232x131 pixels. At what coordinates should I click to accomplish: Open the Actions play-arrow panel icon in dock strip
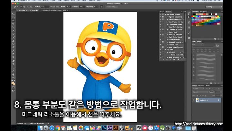tap(189, 17)
